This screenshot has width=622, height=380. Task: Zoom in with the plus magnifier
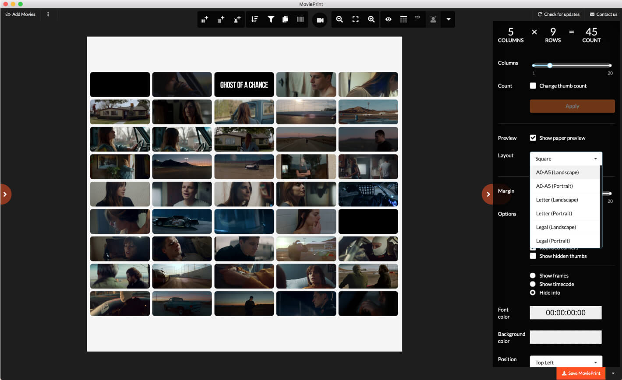click(371, 19)
